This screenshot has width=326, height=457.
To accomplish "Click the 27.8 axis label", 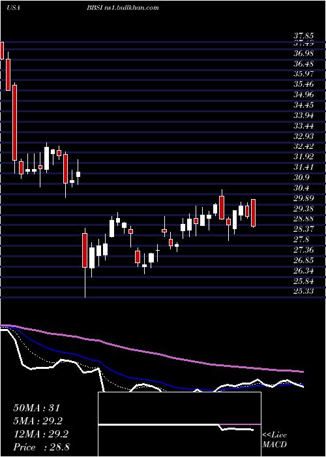I will tap(301, 240).
